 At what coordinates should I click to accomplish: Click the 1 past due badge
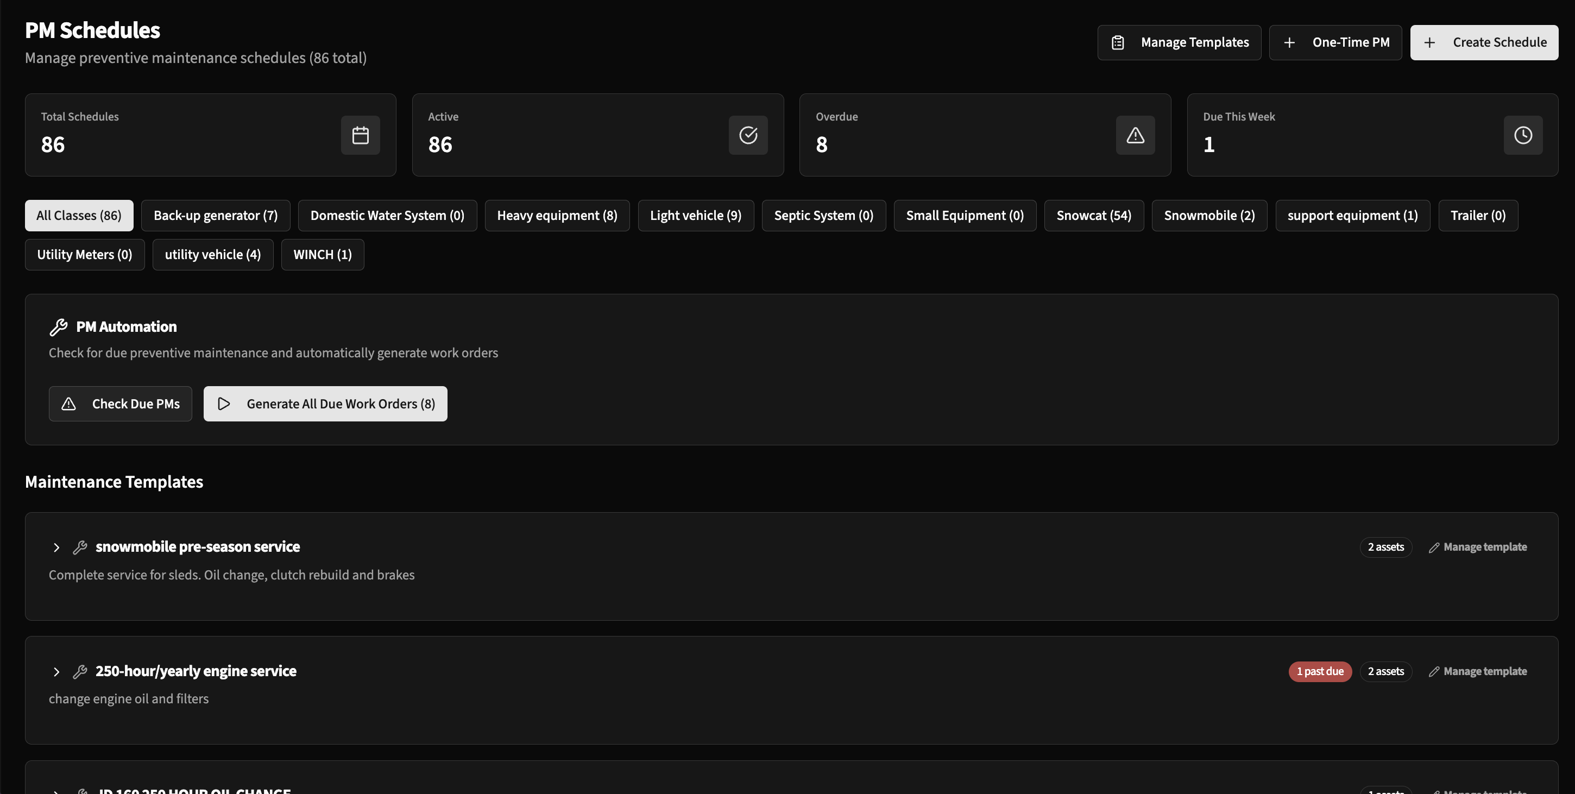(x=1320, y=671)
